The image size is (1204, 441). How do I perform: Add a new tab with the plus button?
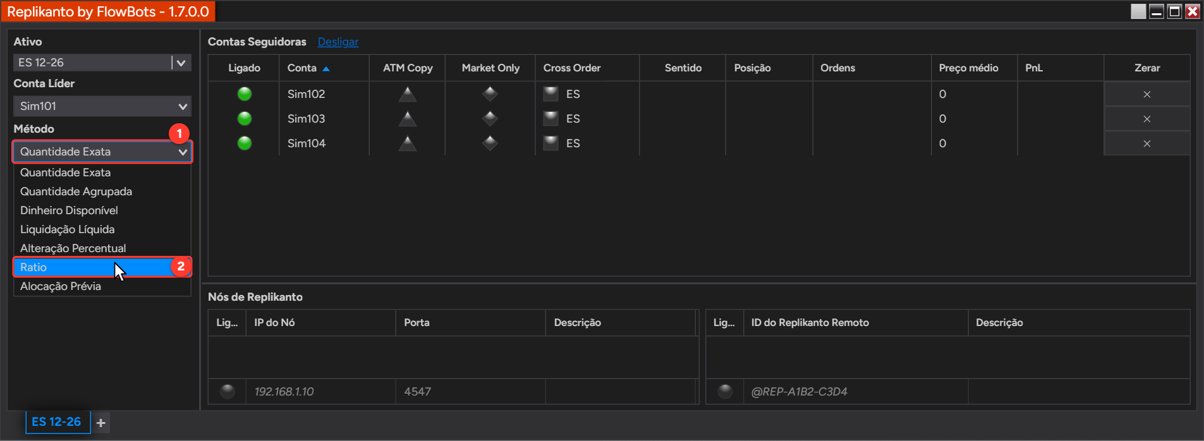(x=101, y=423)
